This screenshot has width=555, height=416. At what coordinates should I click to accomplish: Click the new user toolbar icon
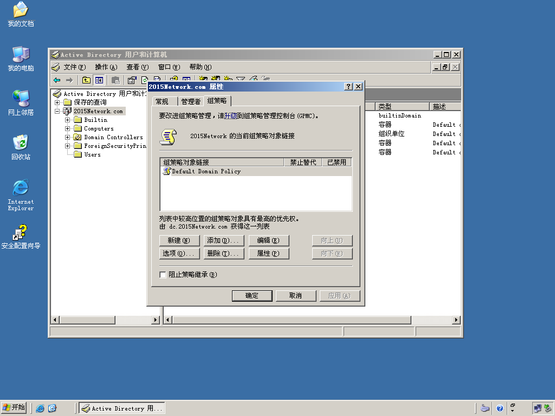[x=203, y=79]
